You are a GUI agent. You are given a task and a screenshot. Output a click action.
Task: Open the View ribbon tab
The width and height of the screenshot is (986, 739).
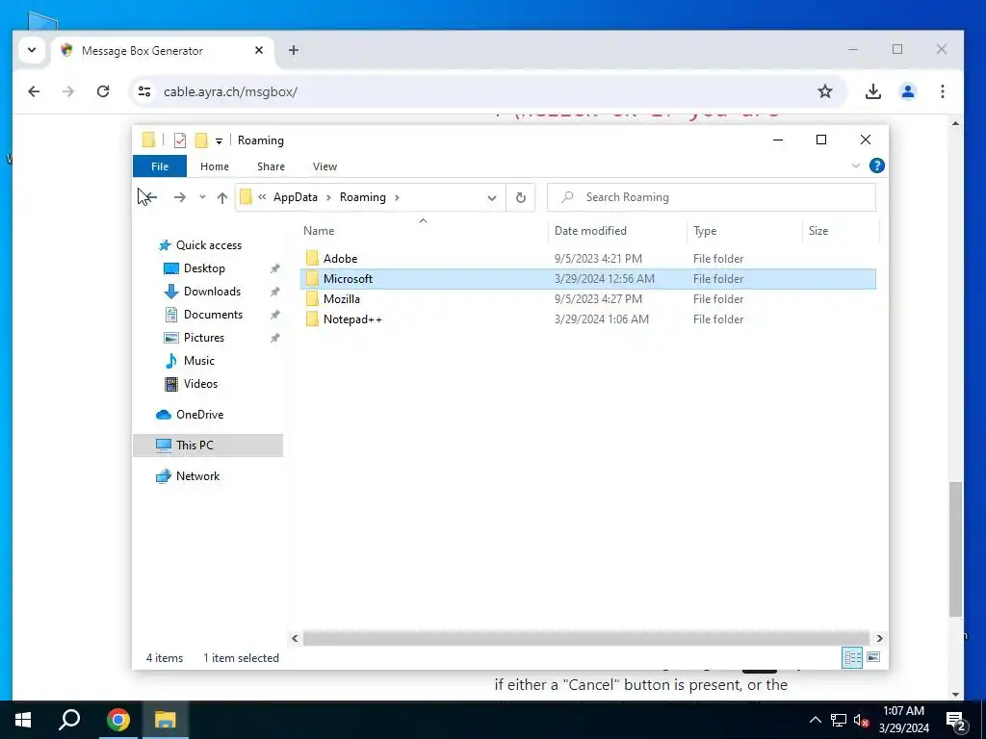[324, 166]
